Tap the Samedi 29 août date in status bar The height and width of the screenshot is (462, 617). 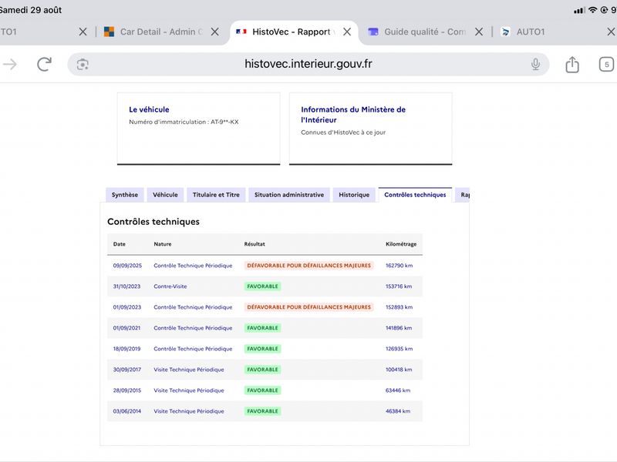31,10
